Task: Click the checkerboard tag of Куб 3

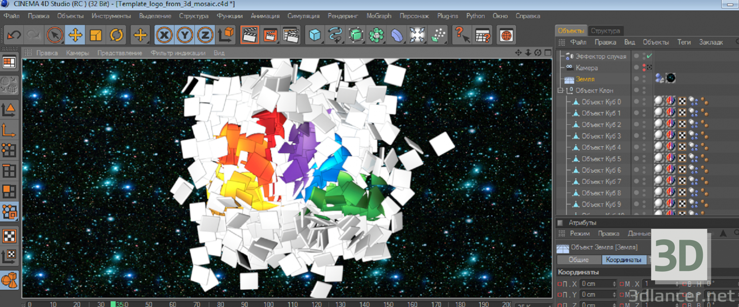Action: pos(682,135)
